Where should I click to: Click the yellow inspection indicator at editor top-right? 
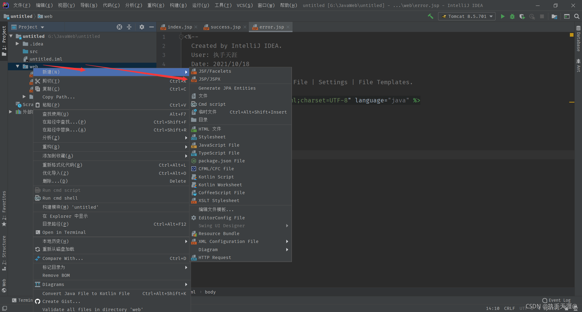(x=572, y=35)
